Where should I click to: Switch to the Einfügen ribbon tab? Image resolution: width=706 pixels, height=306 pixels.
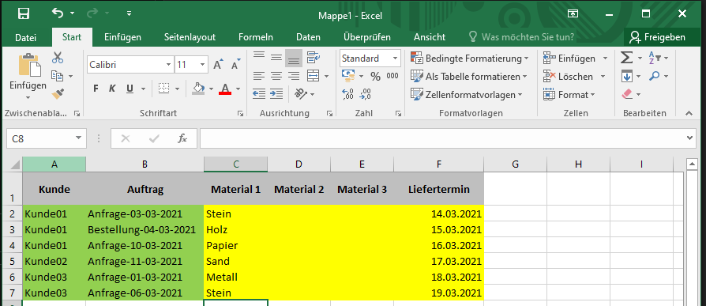click(122, 37)
